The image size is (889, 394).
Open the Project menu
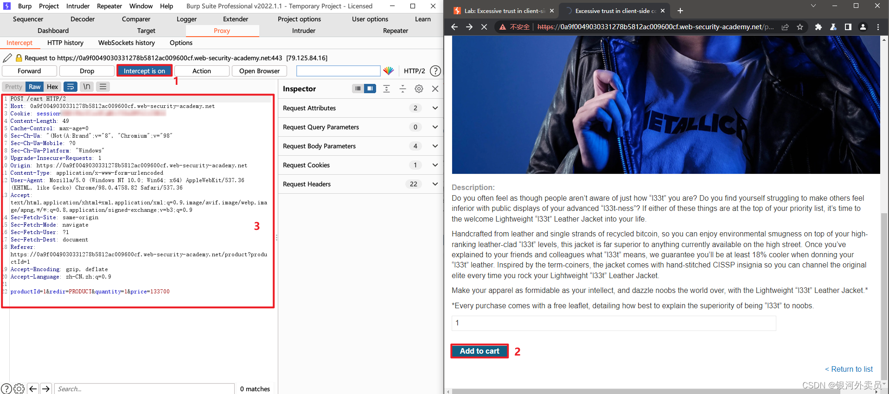(49, 6)
